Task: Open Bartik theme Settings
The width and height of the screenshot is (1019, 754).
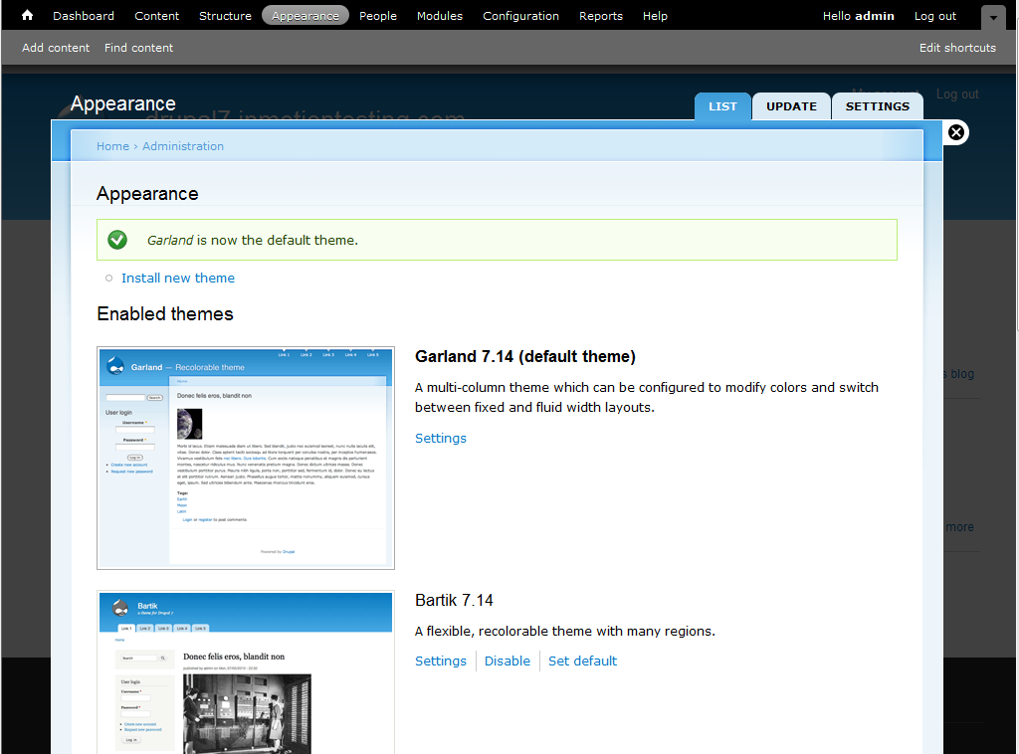Action: click(x=441, y=661)
